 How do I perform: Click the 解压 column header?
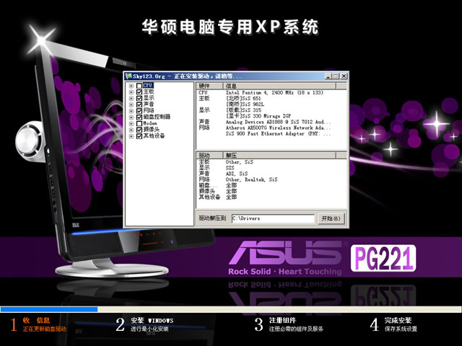point(279,156)
